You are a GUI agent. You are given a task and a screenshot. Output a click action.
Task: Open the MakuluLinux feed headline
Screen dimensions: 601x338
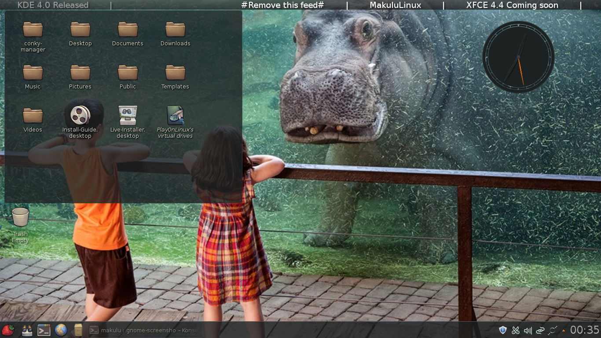(x=395, y=5)
